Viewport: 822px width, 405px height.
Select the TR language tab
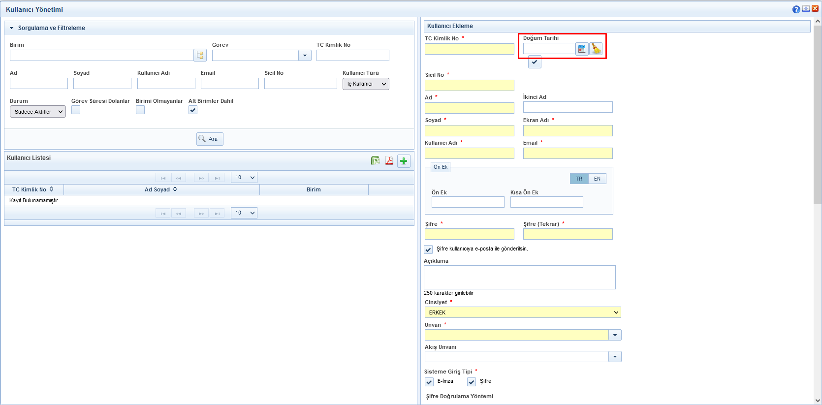pyautogui.click(x=579, y=179)
